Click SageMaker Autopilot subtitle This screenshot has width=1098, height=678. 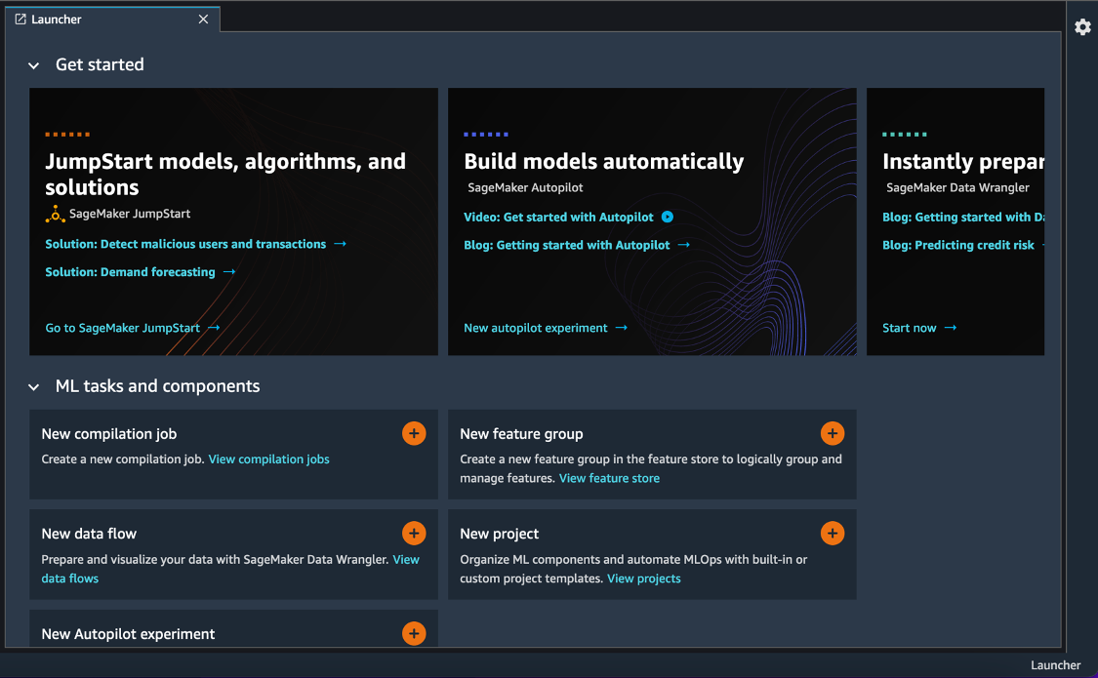[x=525, y=187]
